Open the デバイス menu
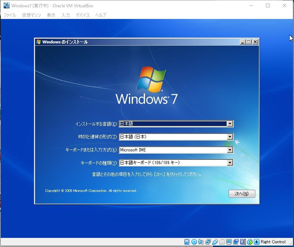Screen dimensions: 294x247 (x=83, y=15)
